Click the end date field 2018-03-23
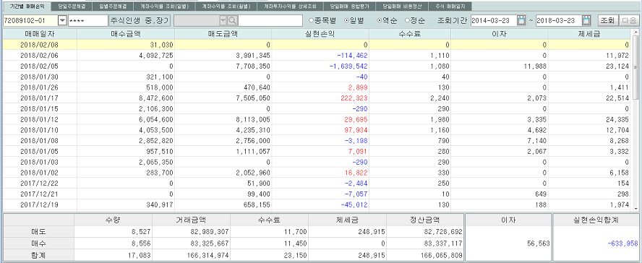The width and height of the screenshot is (642, 263). 558,20
